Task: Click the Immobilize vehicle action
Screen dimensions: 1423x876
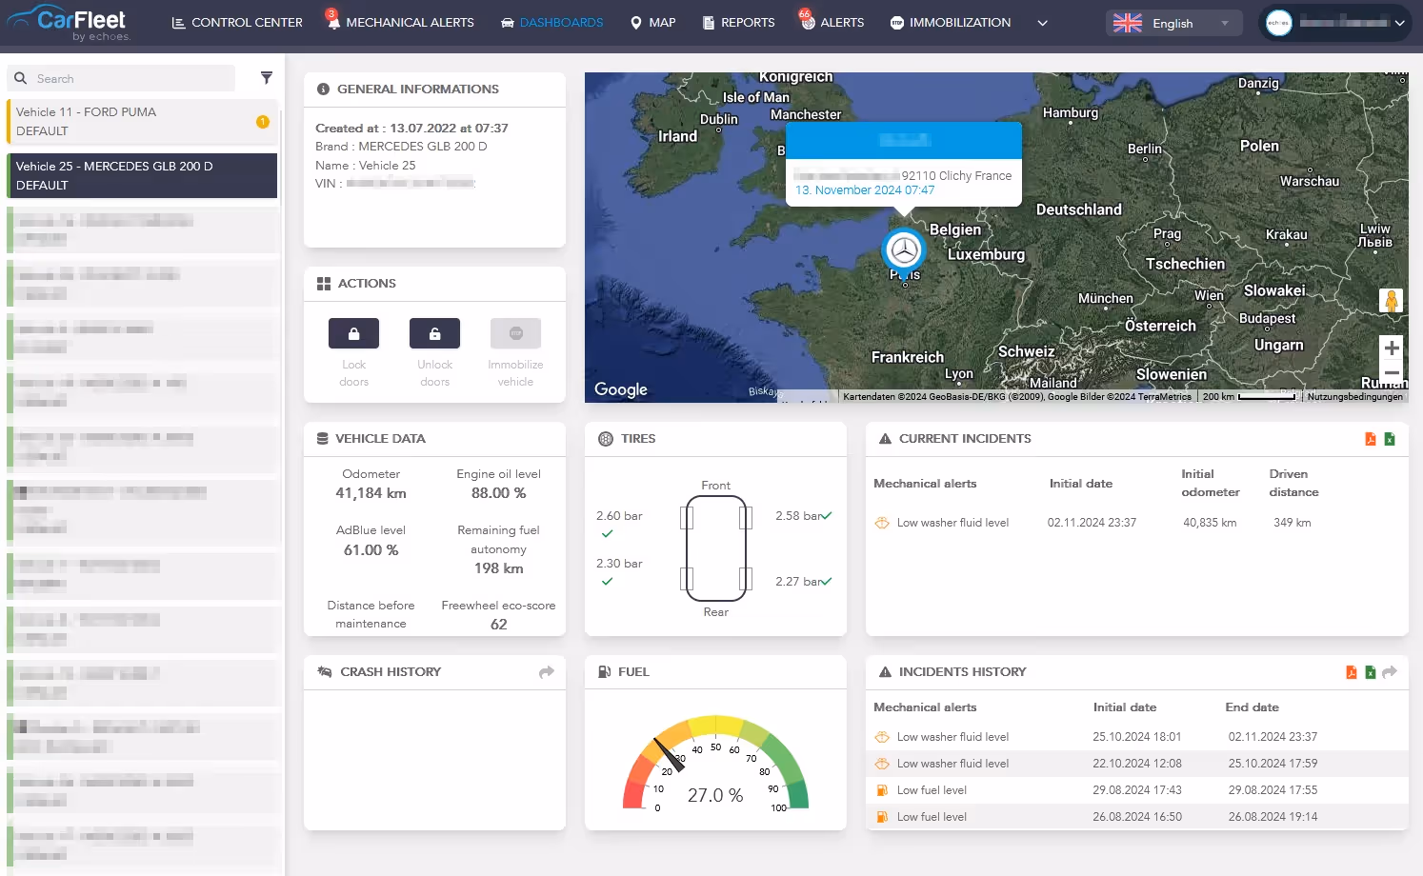Action: pyautogui.click(x=515, y=333)
